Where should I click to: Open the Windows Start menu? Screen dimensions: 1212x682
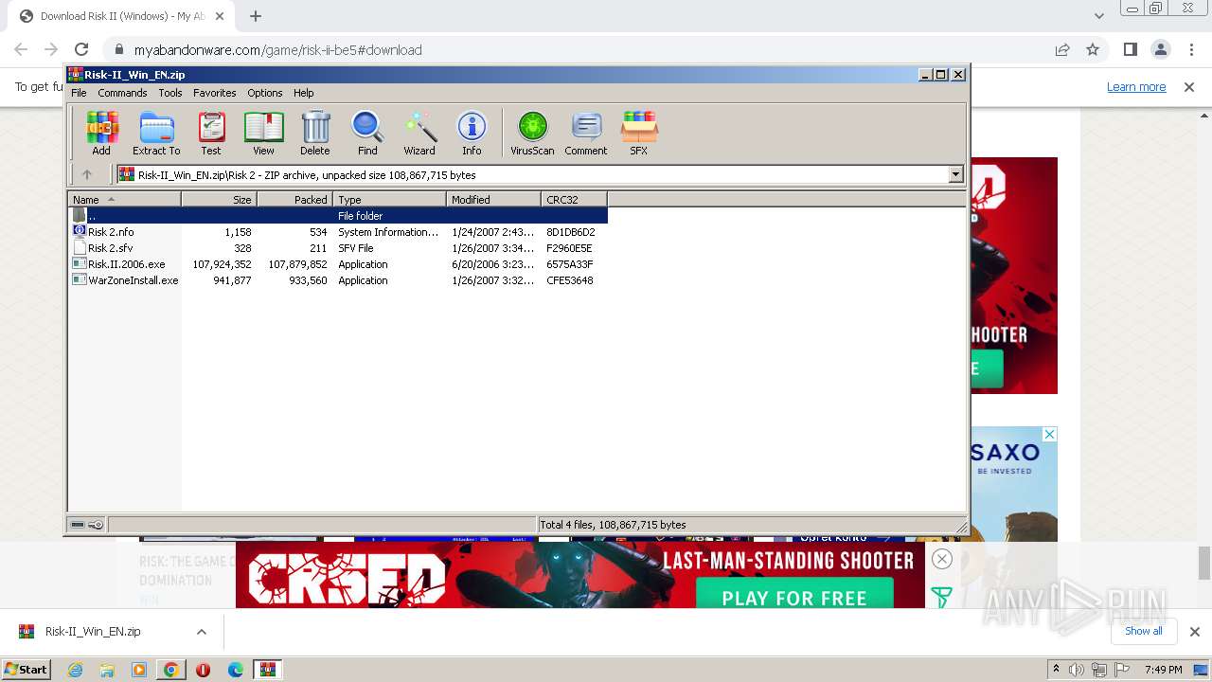pyautogui.click(x=26, y=669)
